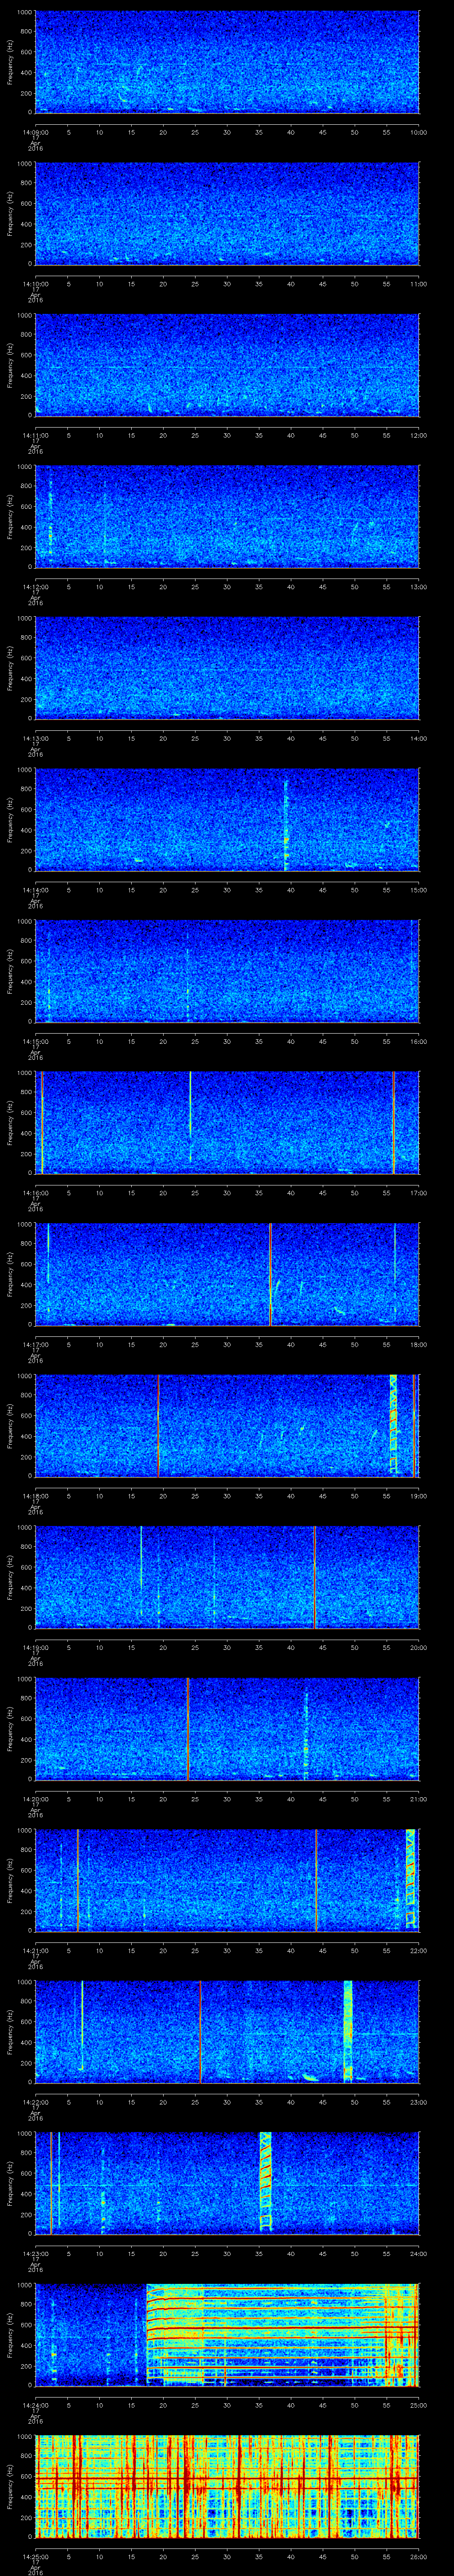
Task: Select the spectrogram panel starting at 14:23:00
Action: [x=227, y=2183]
